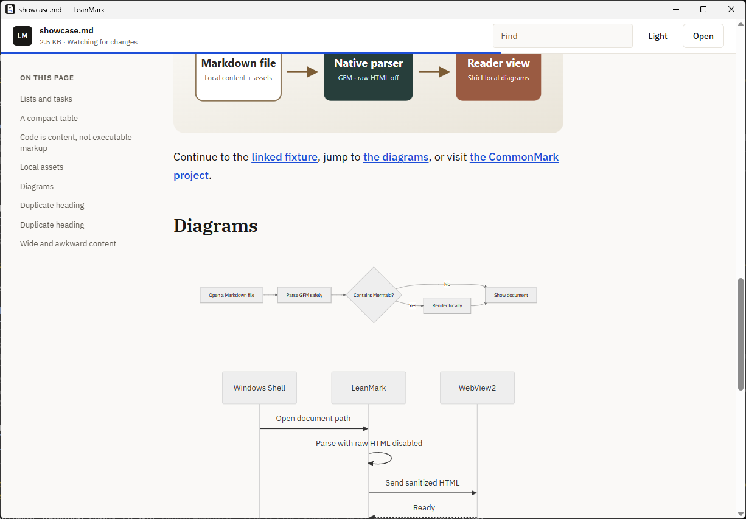
Task: Click Open a Markdown file flowchart node
Action: click(x=231, y=295)
